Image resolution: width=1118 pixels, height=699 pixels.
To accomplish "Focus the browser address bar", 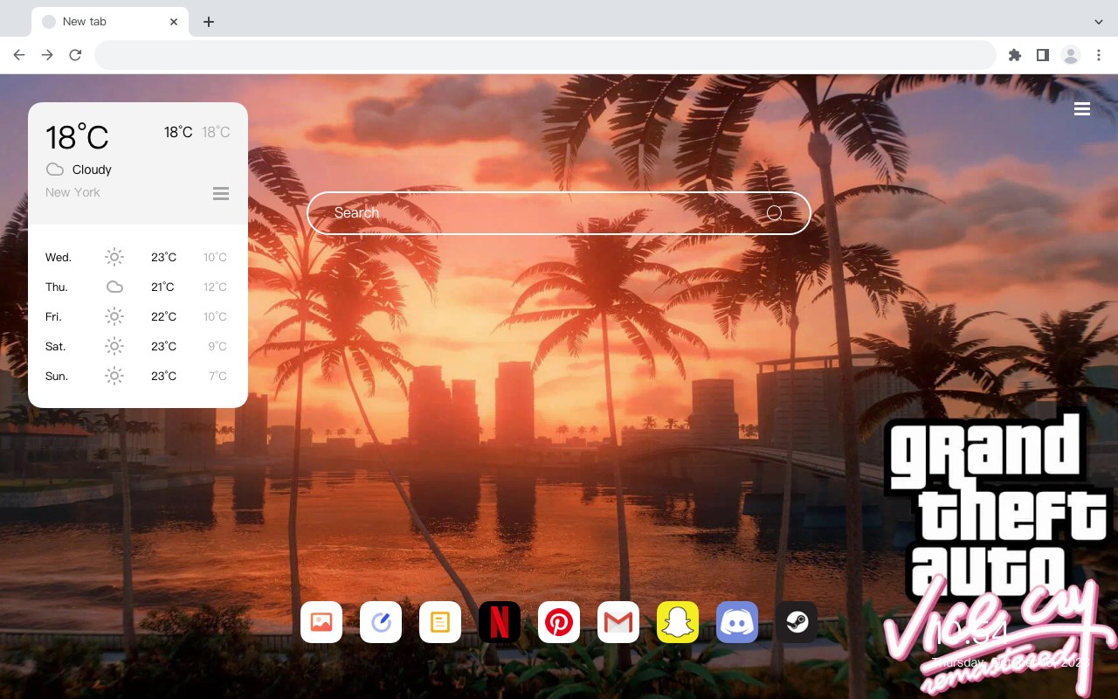I will 545,55.
